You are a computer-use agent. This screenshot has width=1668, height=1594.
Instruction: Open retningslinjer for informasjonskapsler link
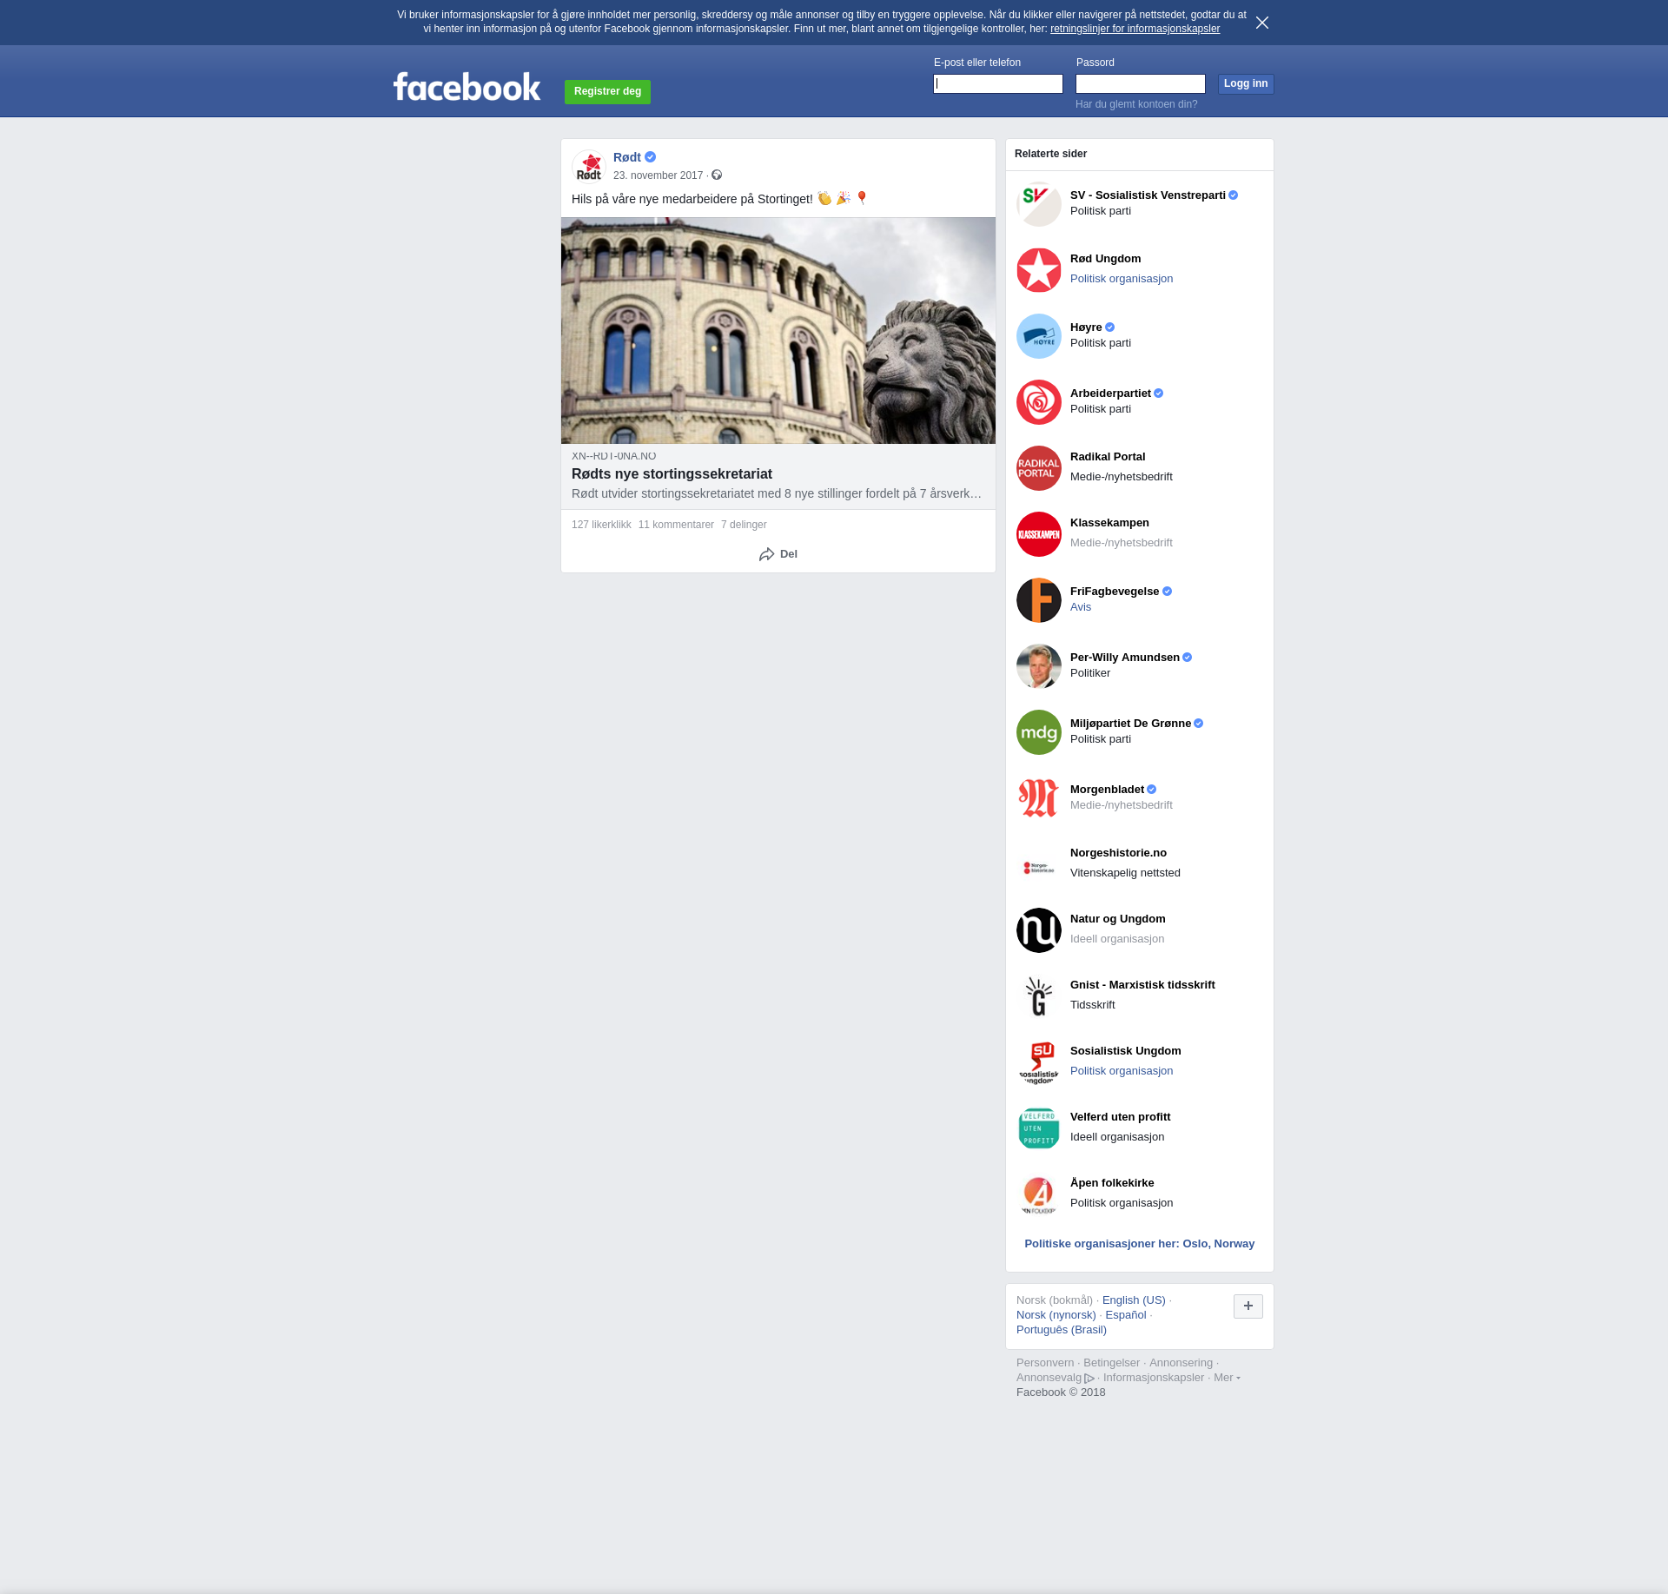coord(1135,29)
